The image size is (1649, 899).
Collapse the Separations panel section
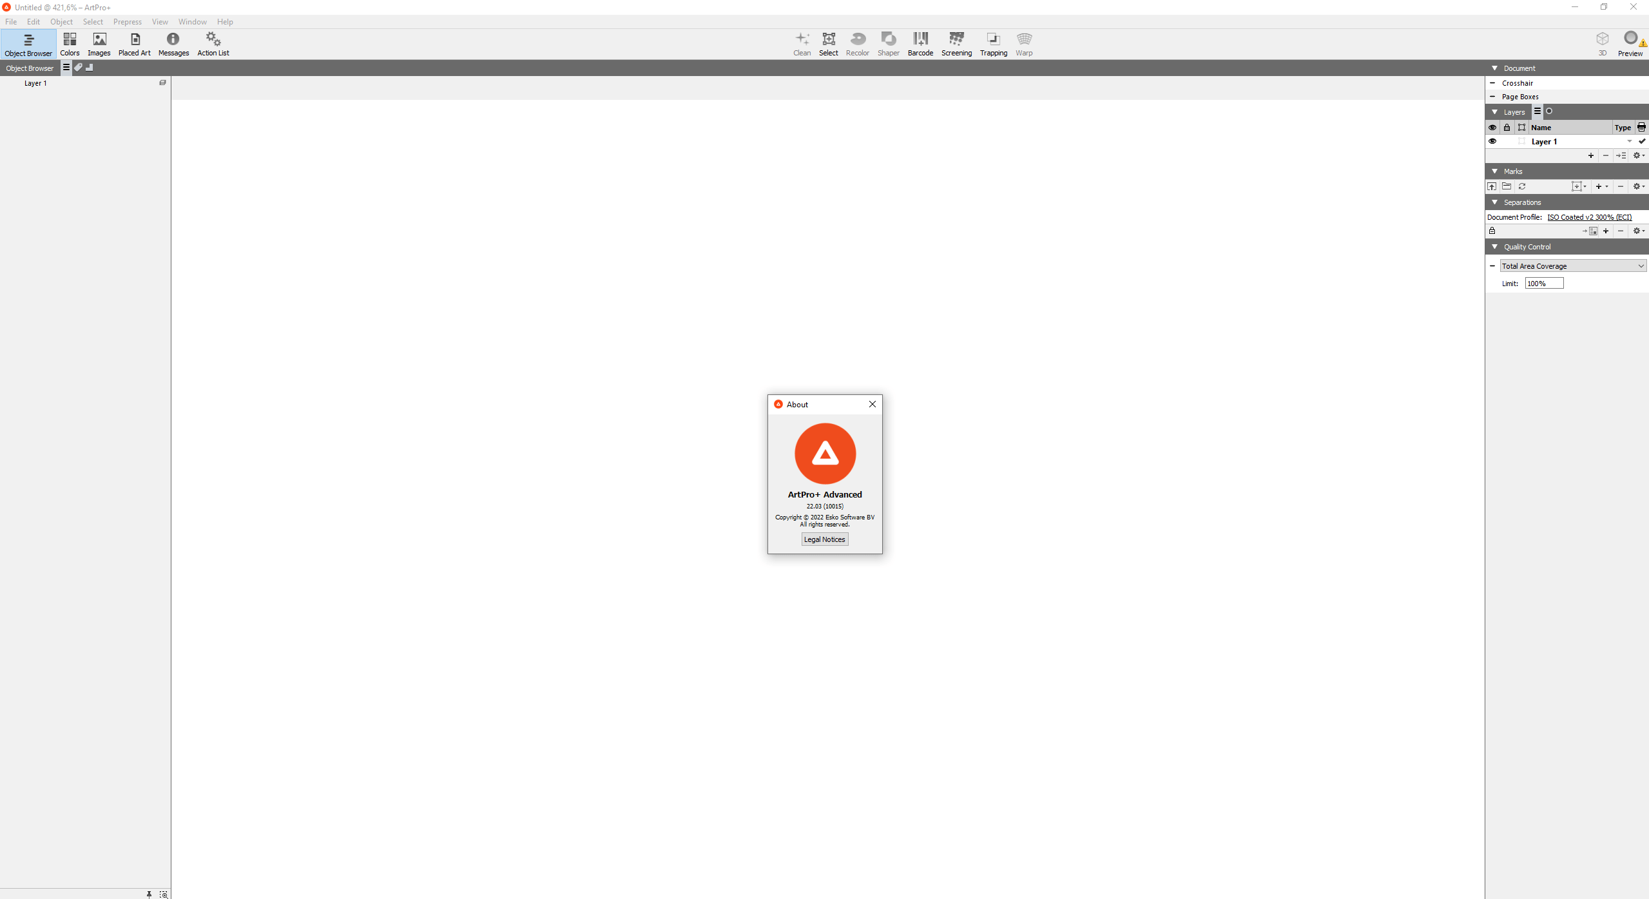[x=1494, y=202]
